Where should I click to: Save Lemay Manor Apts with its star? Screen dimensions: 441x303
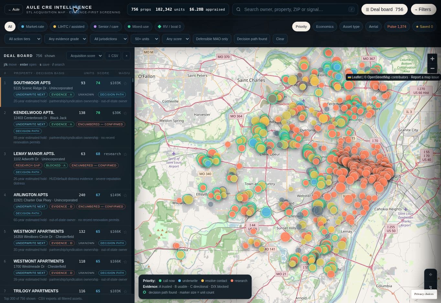125,154
